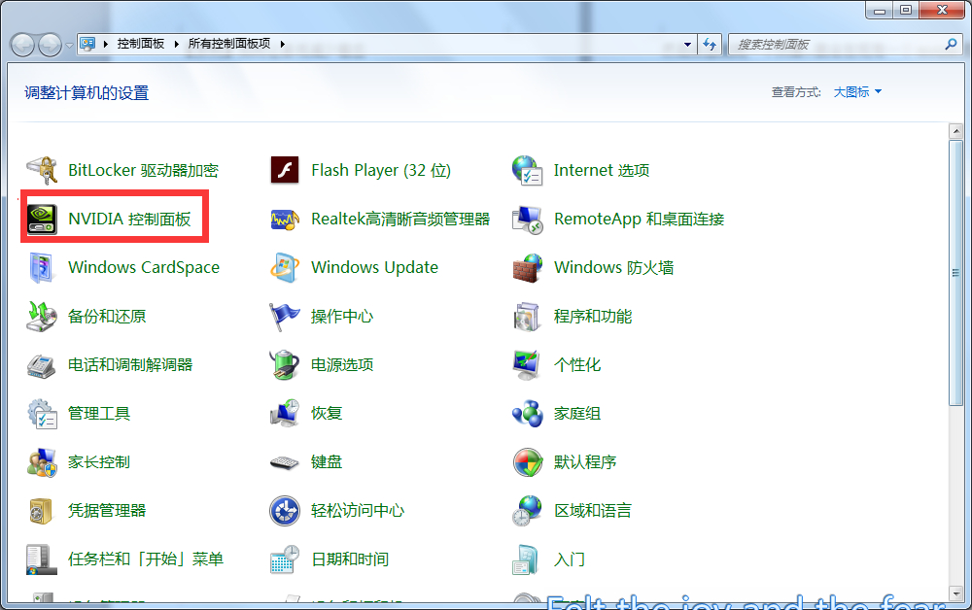Click the scrollbar up arrow
This screenshot has width=972, height=610.
955,131
